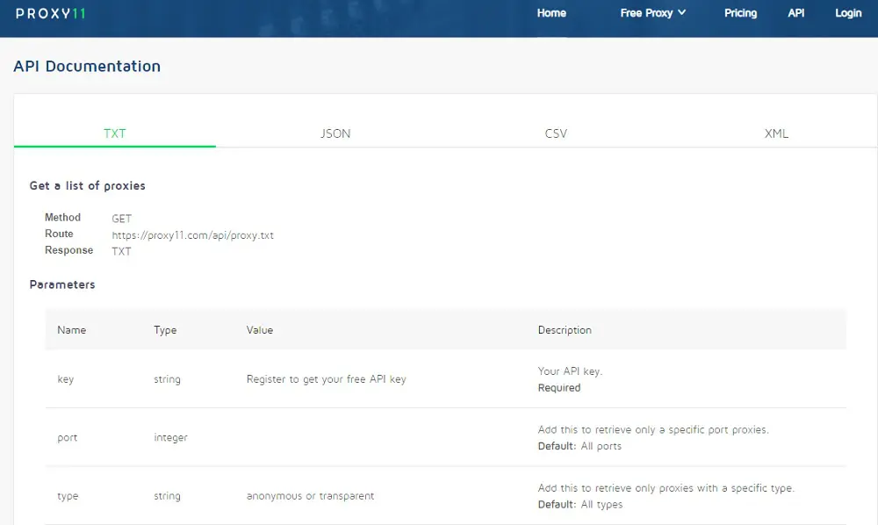
Task: Click 'string' type in the key row
Action: click(x=168, y=379)
